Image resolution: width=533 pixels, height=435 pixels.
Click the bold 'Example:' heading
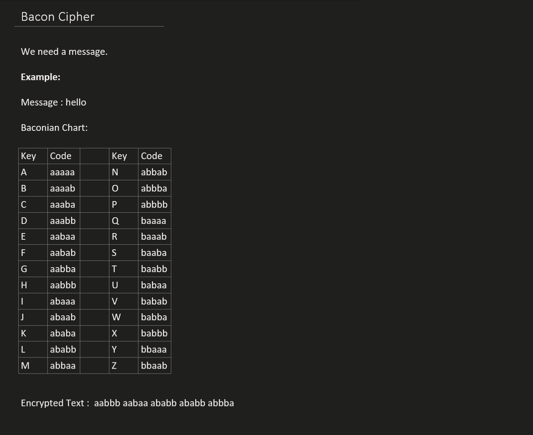41,77
